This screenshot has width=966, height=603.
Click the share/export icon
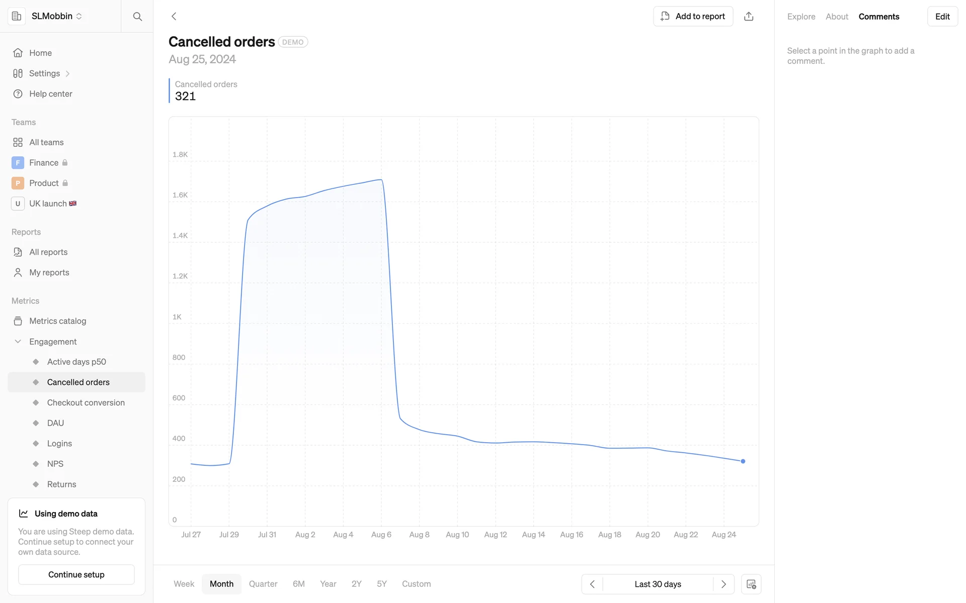tap(749, 17)
